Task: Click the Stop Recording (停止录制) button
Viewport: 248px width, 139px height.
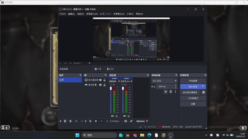Action: (193, 86)
